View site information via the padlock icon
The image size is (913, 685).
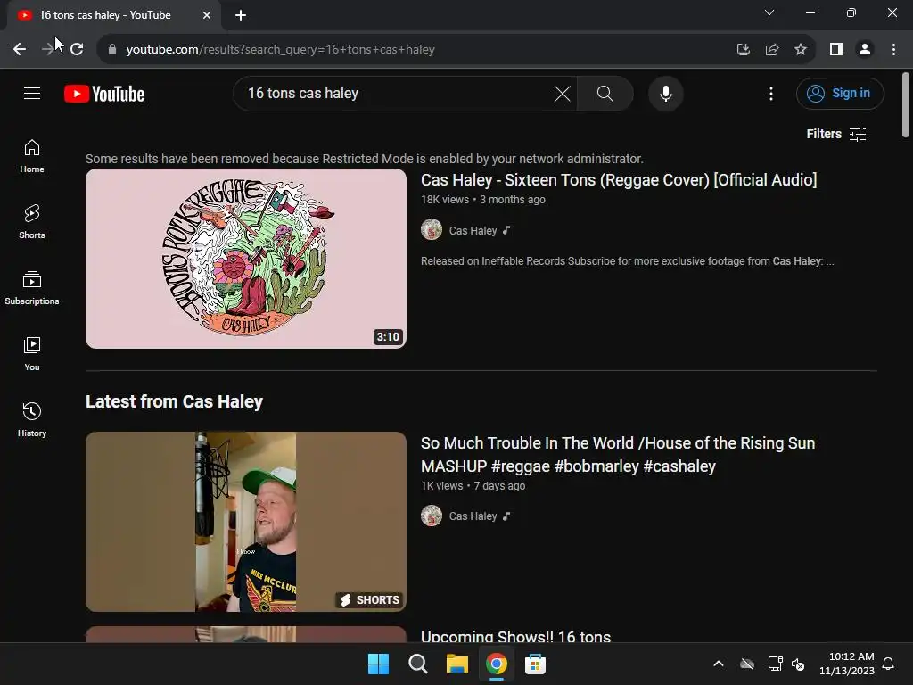(x=112, y=50)
